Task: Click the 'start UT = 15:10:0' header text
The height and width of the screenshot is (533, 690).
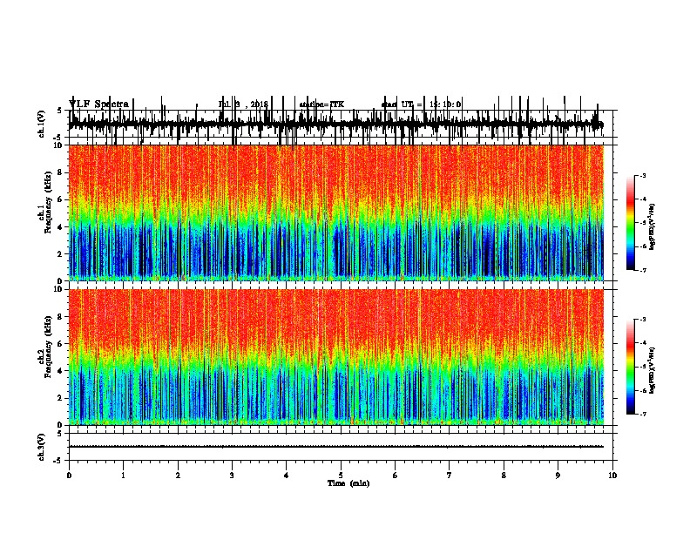Action: pyautogui.click(x=421, y=105)
